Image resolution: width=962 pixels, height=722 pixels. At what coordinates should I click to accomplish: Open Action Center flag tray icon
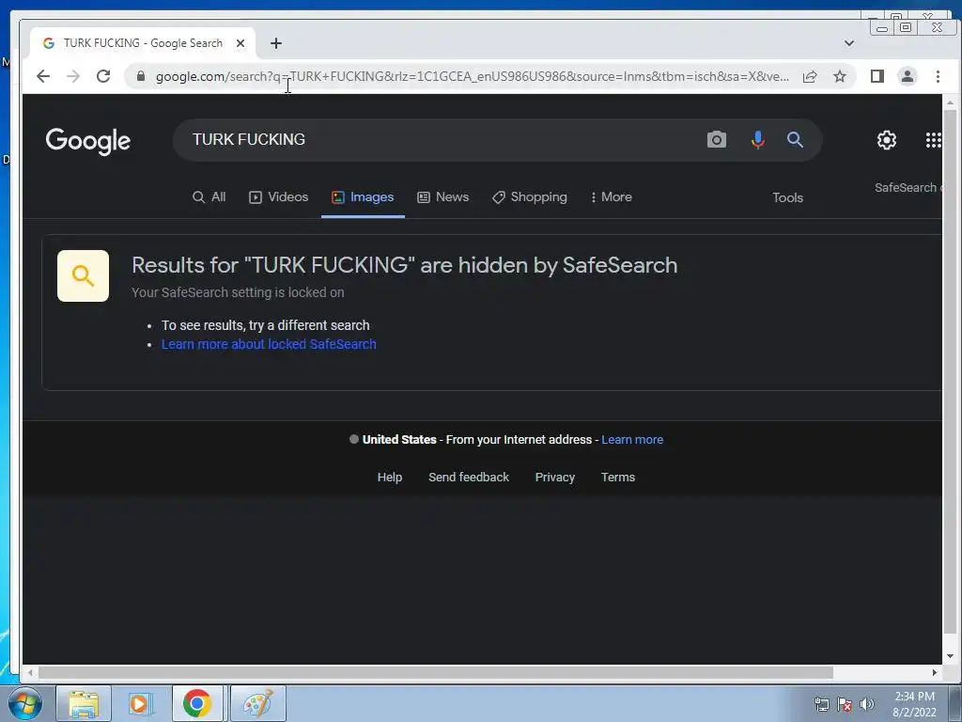845,704
